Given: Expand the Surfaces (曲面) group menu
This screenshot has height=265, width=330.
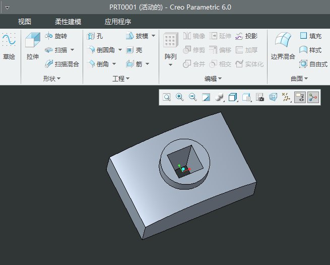Looking at the screenshot, I should [x=299, y=79].
